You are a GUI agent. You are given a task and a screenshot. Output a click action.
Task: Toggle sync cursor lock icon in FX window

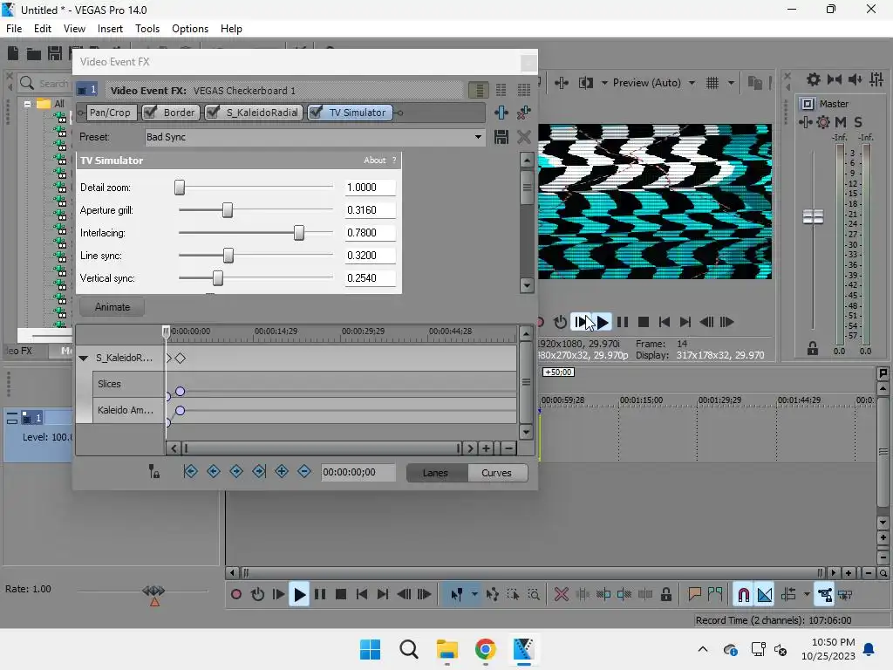tap(154, 471)
